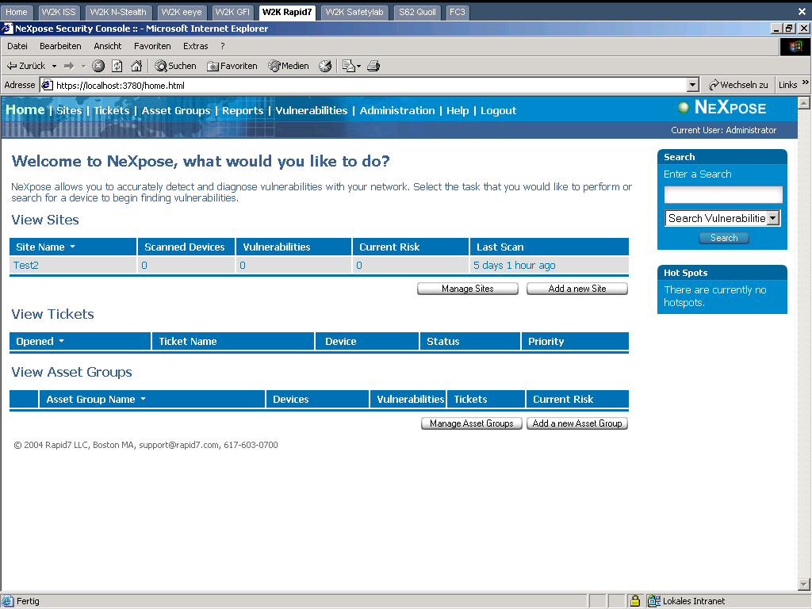Image resolution: width=812 pixels, height=609 pixels.
Task: Sort by Asset Group Name column arrow
Action: pos(143,399)
